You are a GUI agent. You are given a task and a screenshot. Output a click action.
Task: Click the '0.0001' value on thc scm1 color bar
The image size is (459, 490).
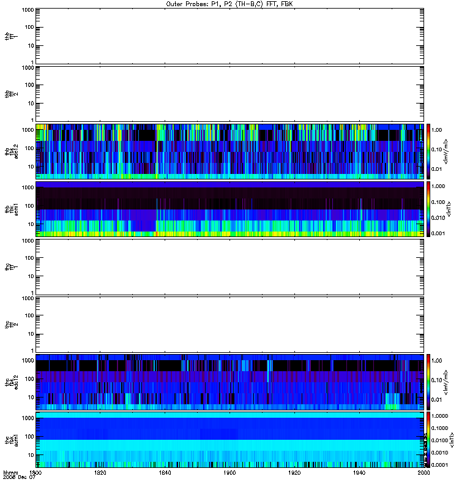point(439,465)
